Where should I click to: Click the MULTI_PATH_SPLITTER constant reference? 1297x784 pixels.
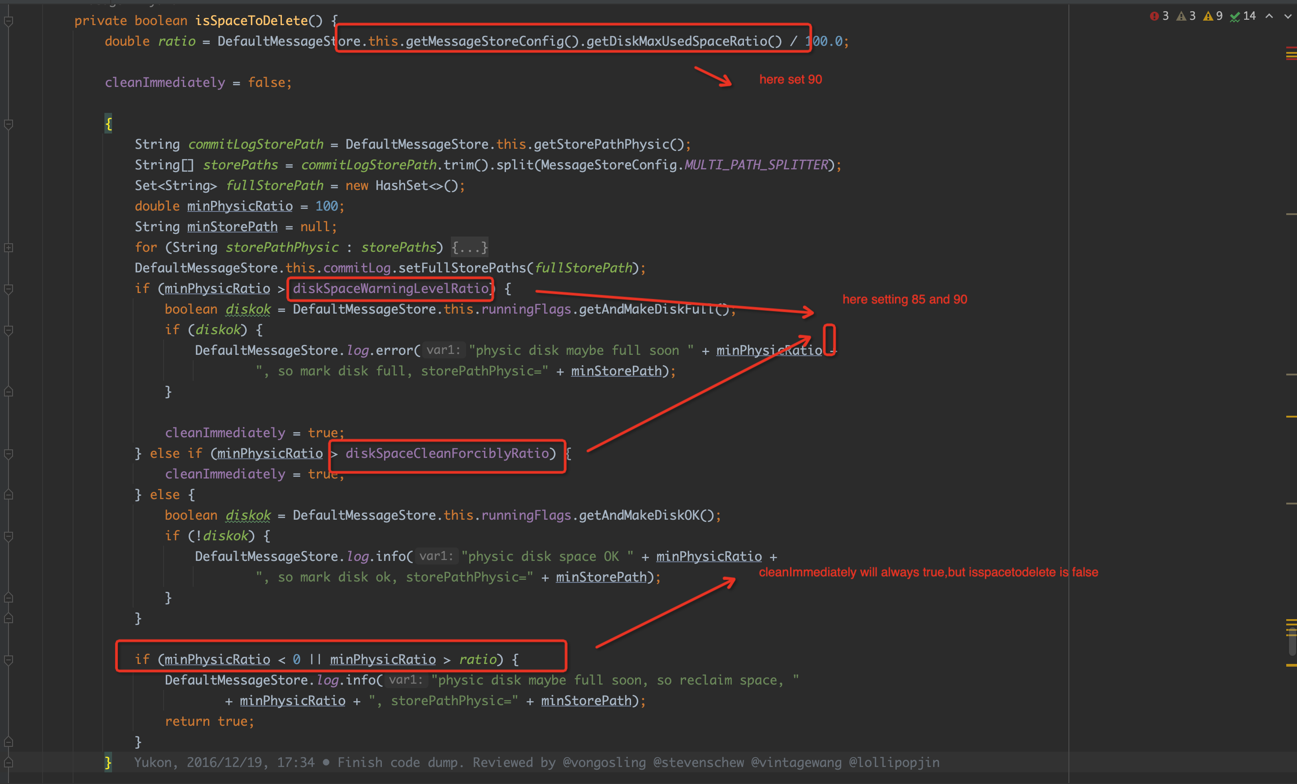pyautogui.click(x=756, y=165)
